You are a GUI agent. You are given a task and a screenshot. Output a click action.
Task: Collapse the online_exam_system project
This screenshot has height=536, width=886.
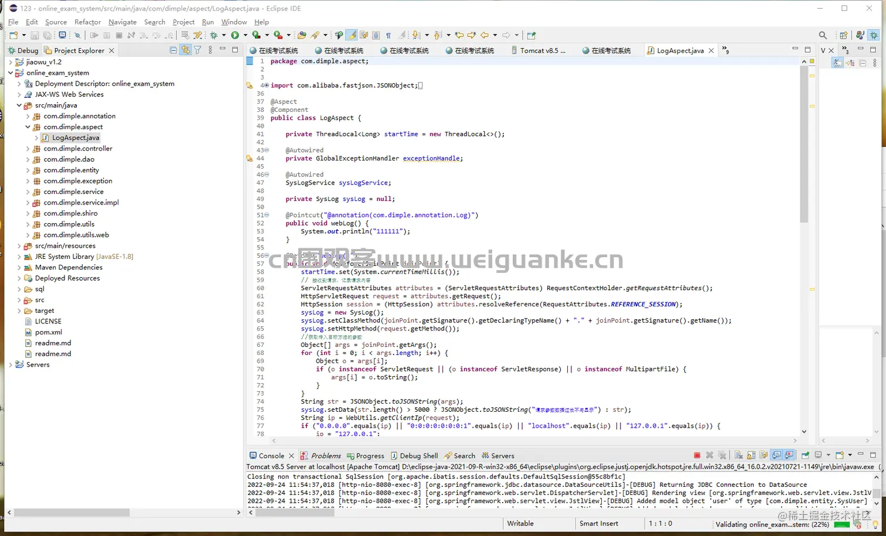(x=11, y=73)
